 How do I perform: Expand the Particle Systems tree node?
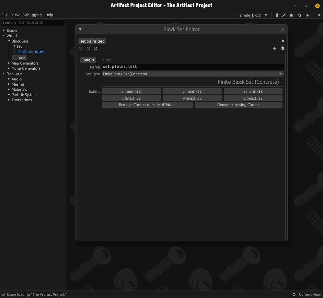9,95
